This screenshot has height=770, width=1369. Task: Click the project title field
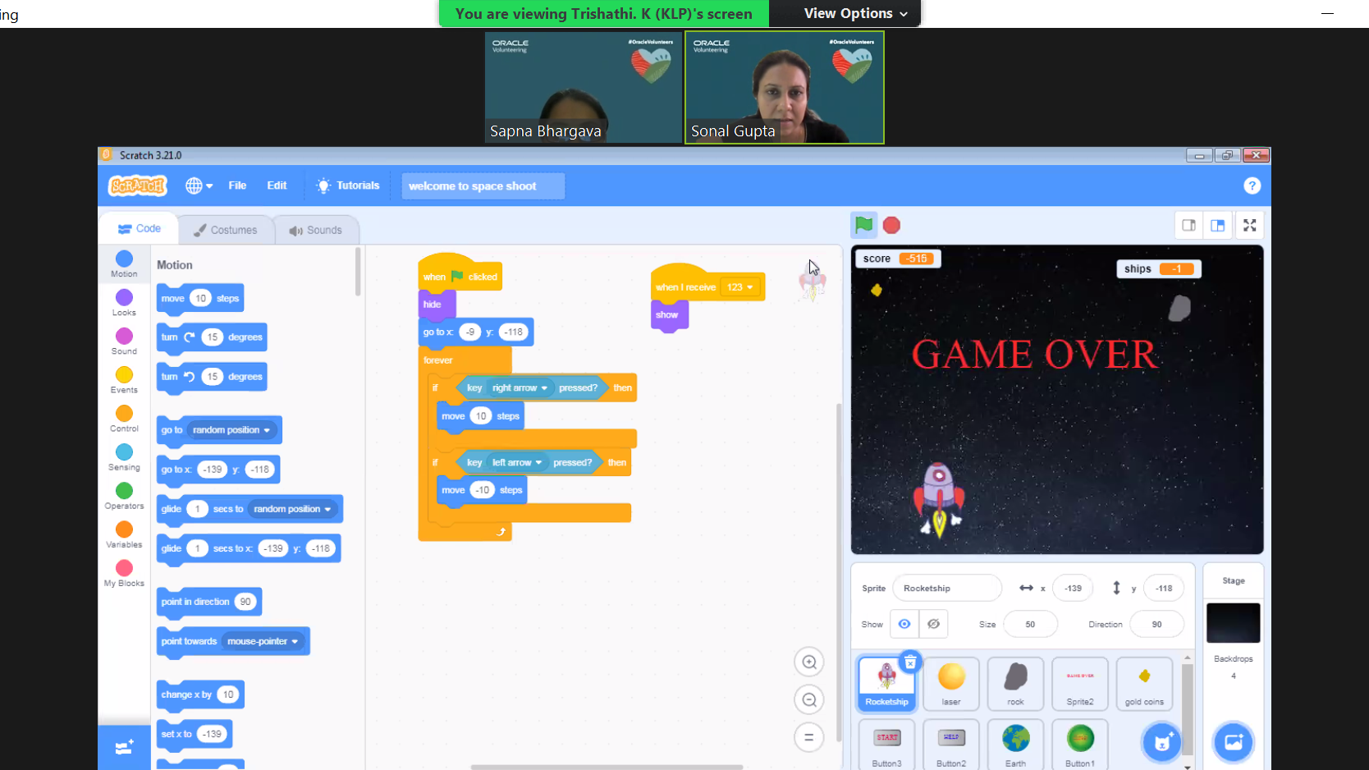(x=483, y=186)
